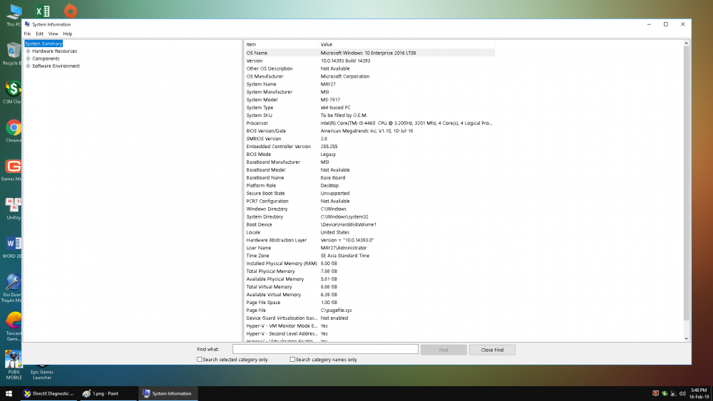Expand the Components tree node
The image size is (713, 401).
(28, 58)
